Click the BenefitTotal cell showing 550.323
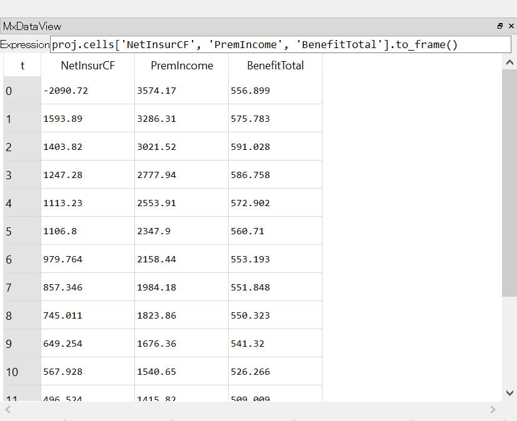 275,315
